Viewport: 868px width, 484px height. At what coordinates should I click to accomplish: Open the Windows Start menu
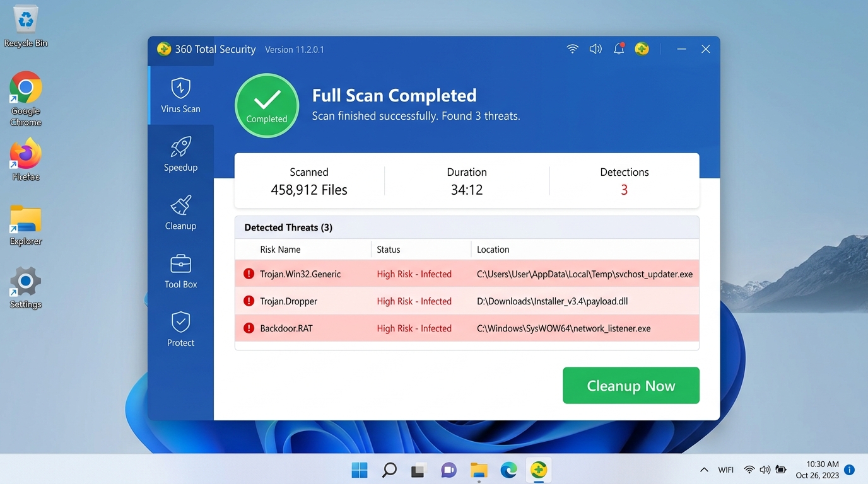[x=360, y=470]
